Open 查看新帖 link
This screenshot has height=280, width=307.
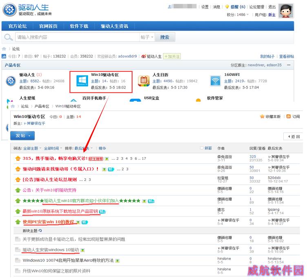pyautogui.click(x=287, y=56)
